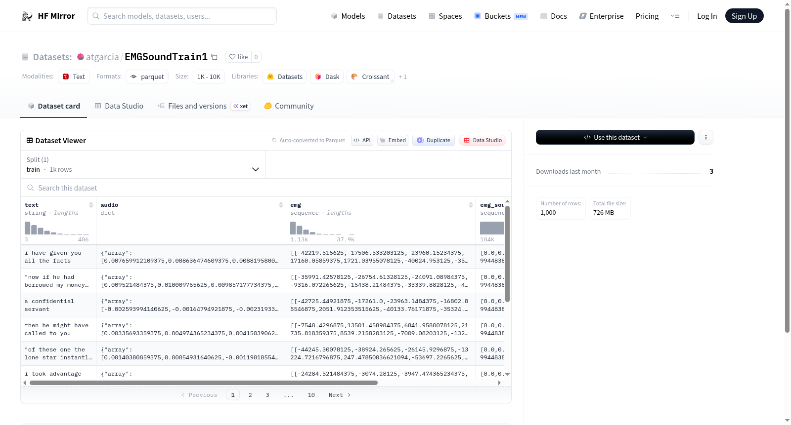Open the Models menu

348,16
